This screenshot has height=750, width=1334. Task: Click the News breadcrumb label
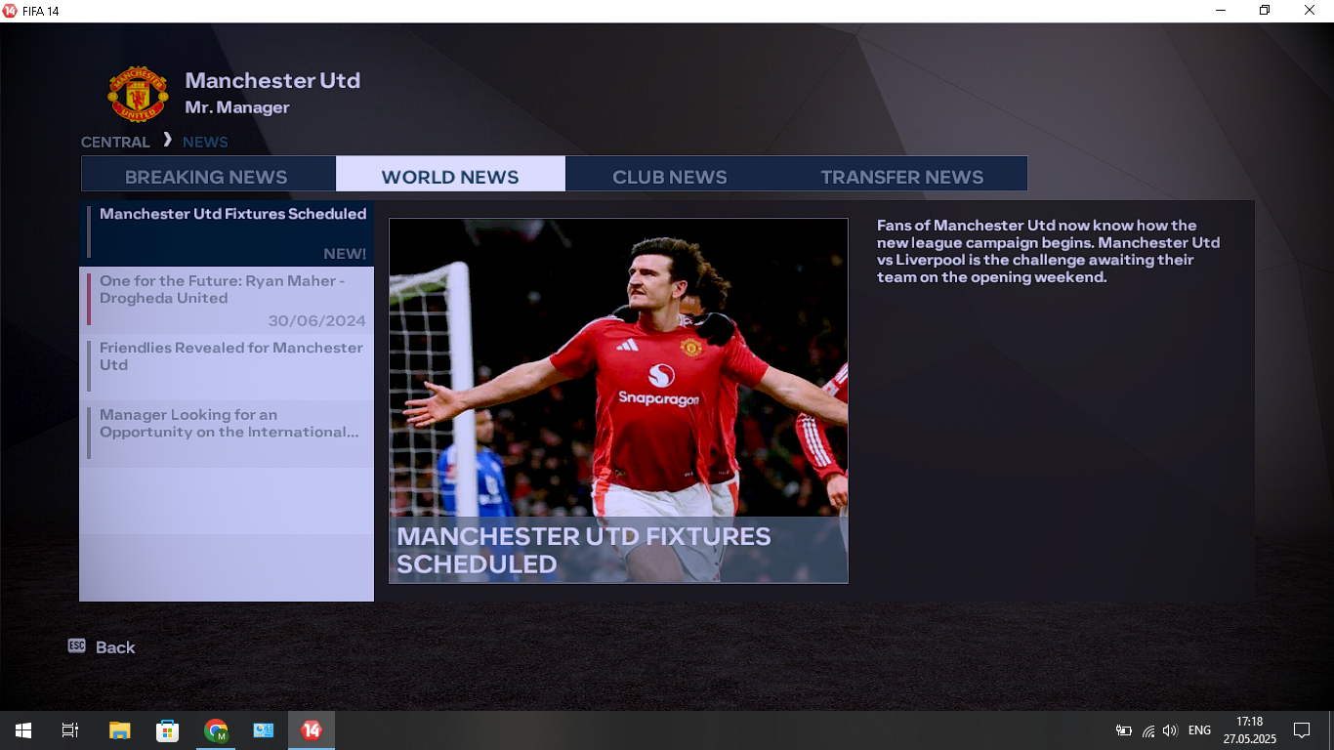click(205, 142)
